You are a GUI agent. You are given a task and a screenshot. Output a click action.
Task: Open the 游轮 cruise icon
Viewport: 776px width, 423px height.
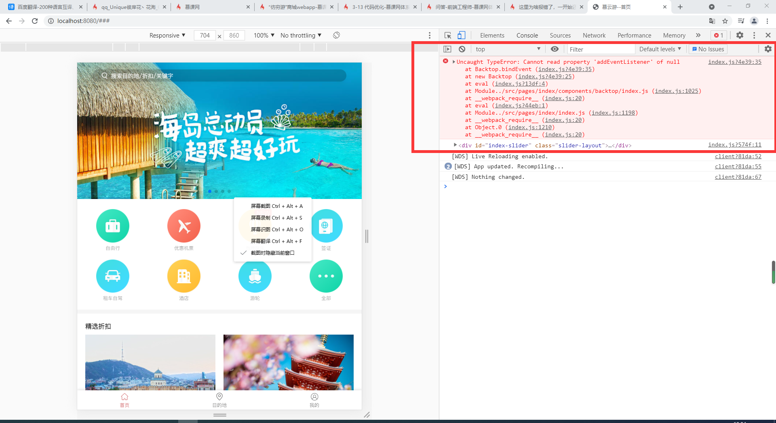[x=255, y=276]
